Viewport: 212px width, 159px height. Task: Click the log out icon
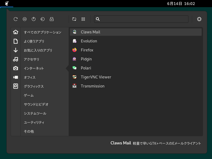[x=43, y=19]
